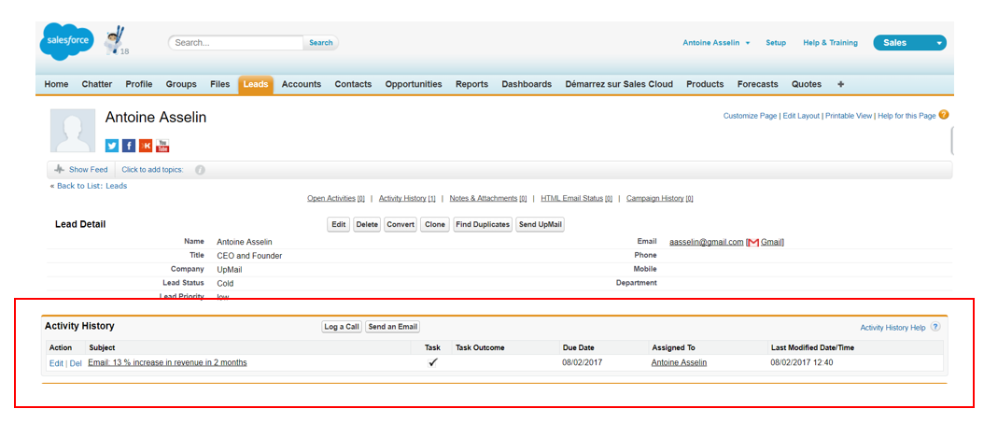Click to add topics

pos(153,170)
